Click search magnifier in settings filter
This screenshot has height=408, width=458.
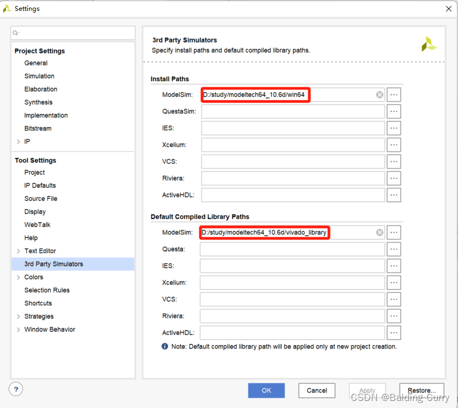(x=16, y=33)
